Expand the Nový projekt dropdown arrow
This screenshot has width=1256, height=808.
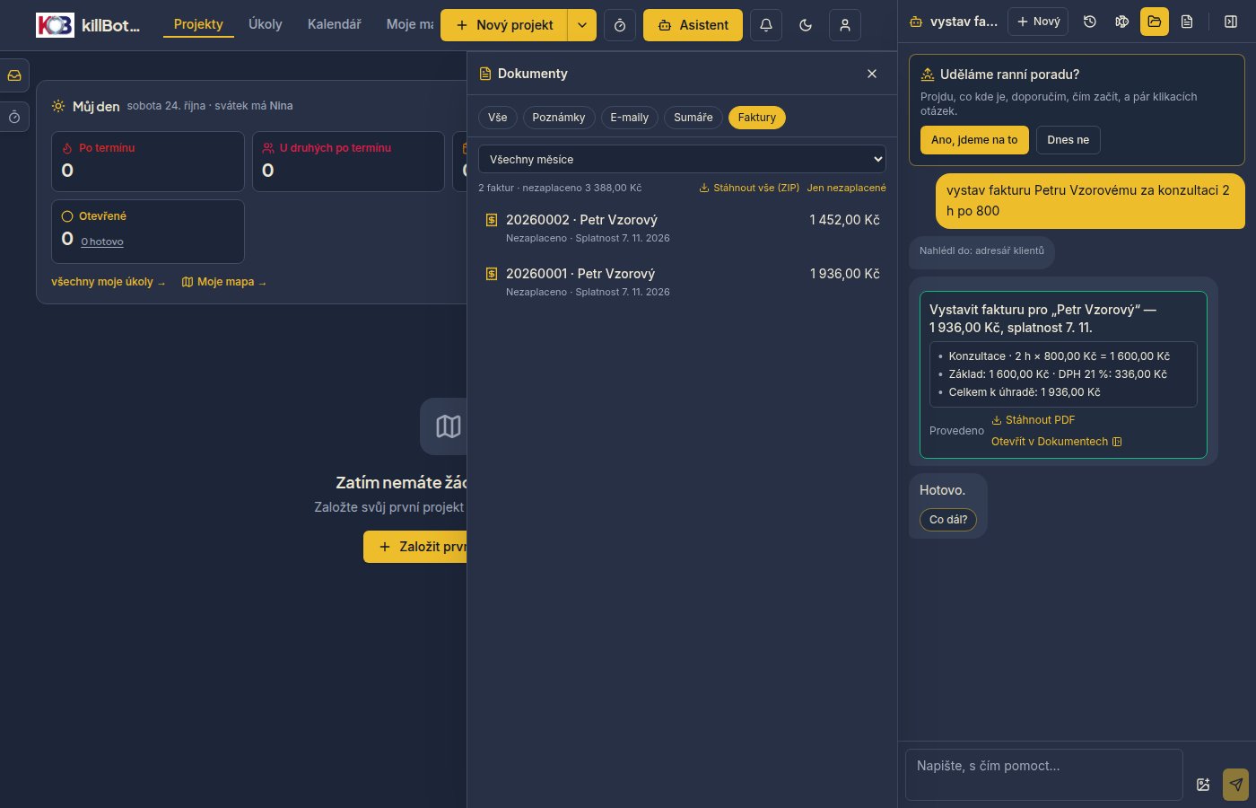click(582, 25)
